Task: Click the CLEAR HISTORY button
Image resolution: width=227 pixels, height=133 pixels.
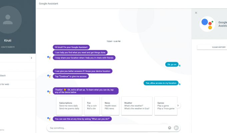Action: click(x=212, y=47)
